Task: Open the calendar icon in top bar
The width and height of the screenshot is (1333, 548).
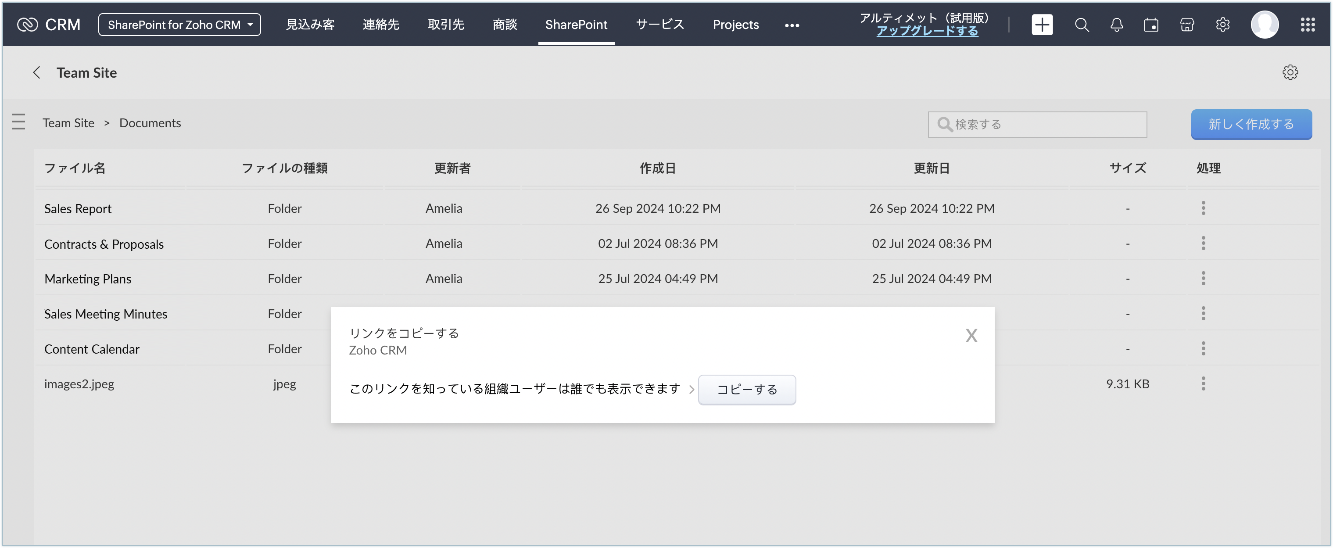Action: 1151,25
